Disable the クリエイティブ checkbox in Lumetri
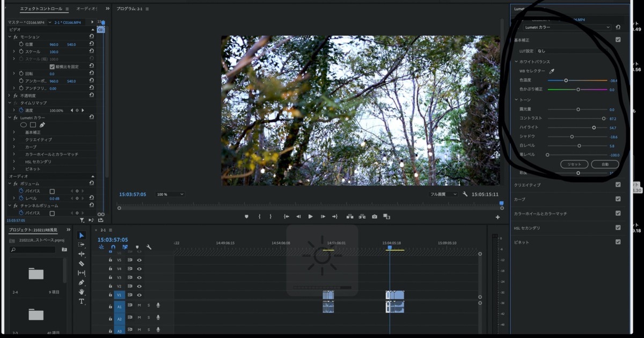Image resolution: width=644 pixels, height=338 pixels. (618, 184)
